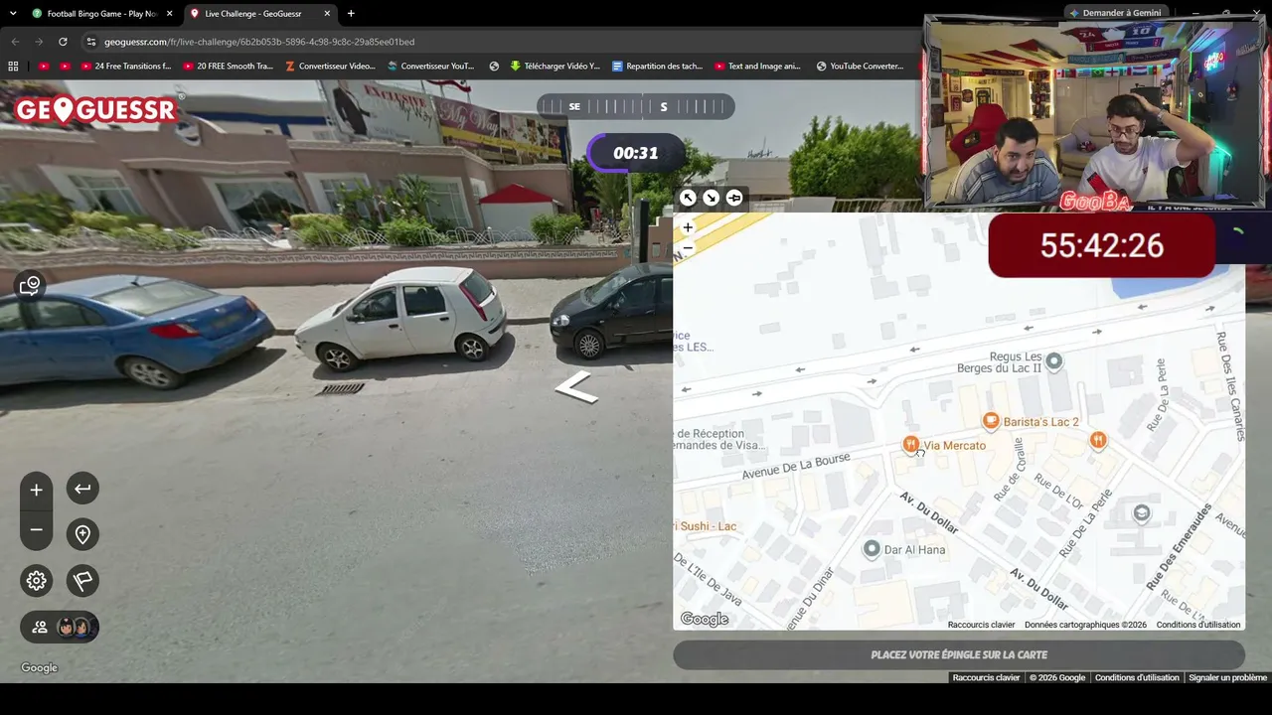This screenshot has width=1272, height=715.
Task: Click the SE / S compass bar
Action: pos(636,106)
